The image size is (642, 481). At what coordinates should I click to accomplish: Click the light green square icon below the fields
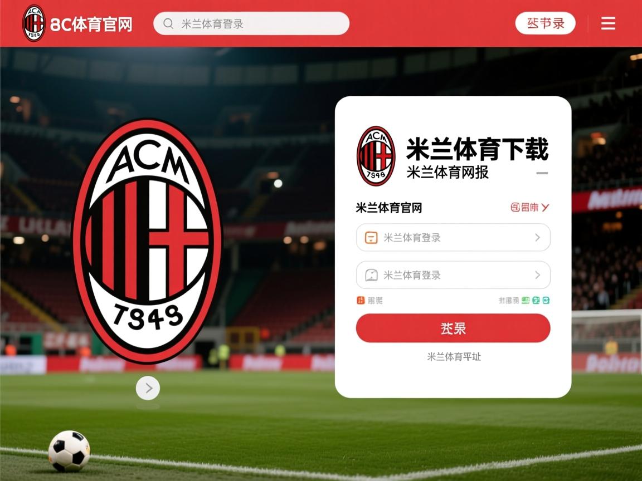coord(526,301)
